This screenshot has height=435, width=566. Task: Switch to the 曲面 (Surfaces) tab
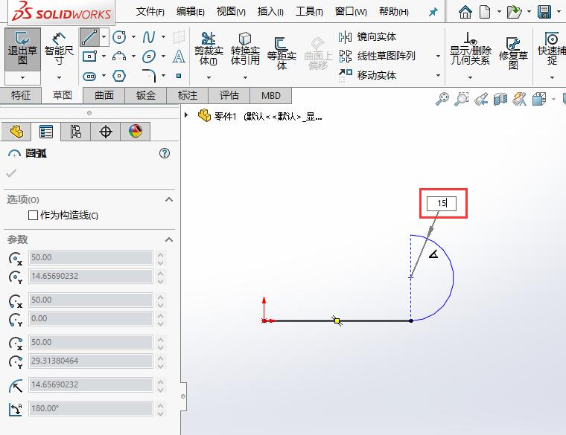[x=104, y=95]
